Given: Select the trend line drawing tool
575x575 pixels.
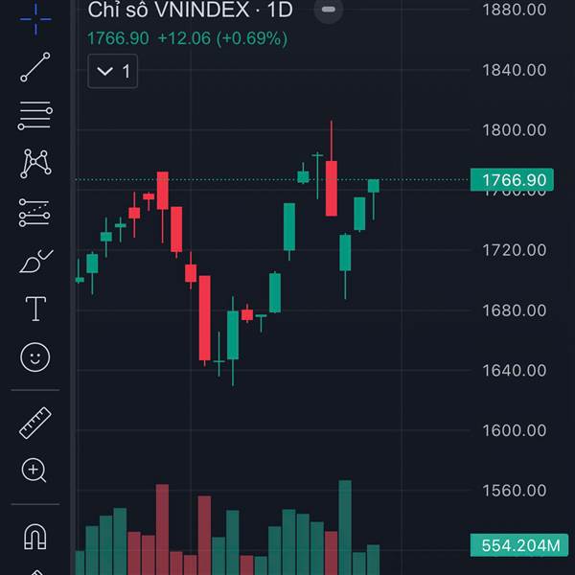Looking at the screenshot, I should (35, 67).
